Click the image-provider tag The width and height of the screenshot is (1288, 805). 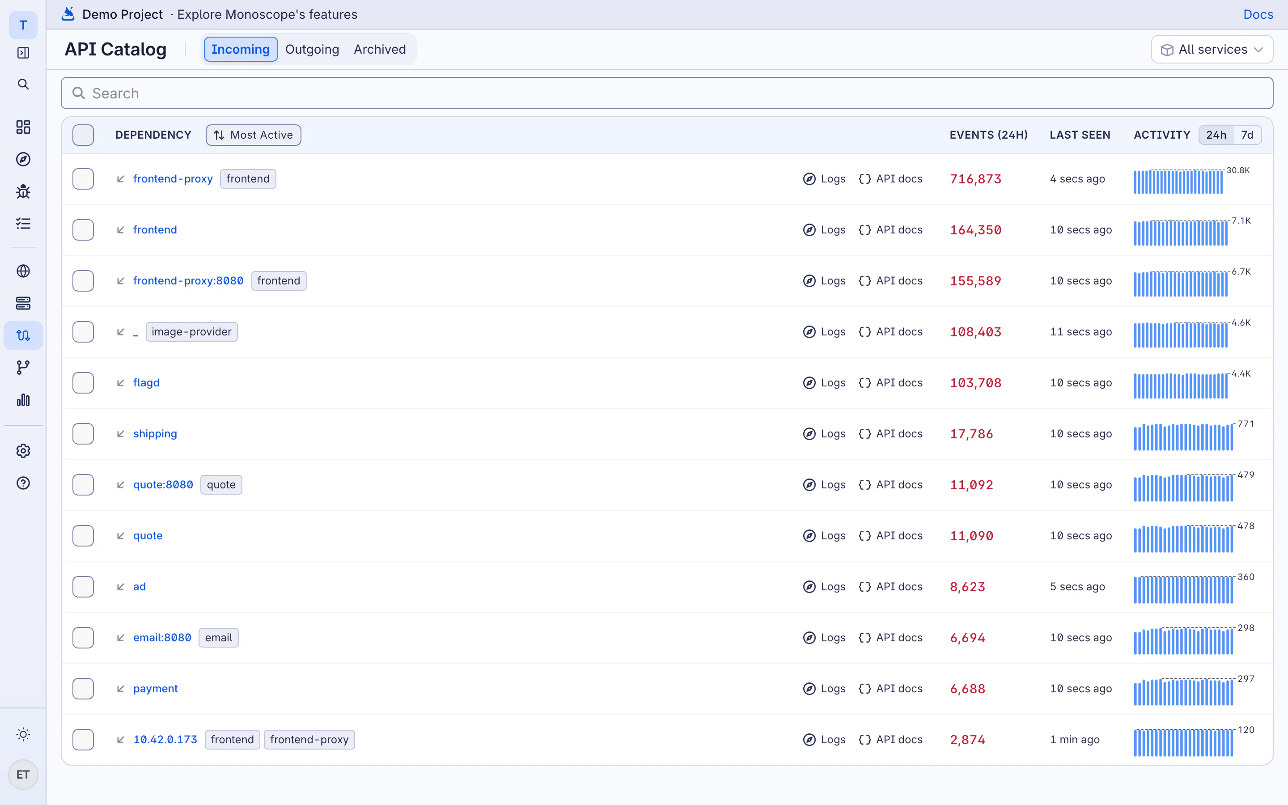pos(191,332)
